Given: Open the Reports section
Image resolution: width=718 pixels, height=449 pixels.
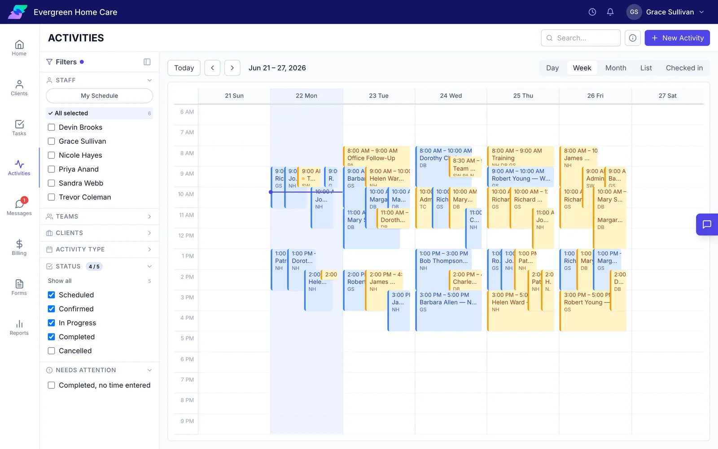Looking at the screenshot, I should click(19, 328).
